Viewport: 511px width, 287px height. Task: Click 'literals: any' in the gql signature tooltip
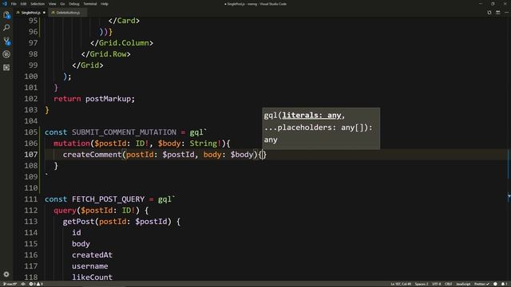point(312,115)
